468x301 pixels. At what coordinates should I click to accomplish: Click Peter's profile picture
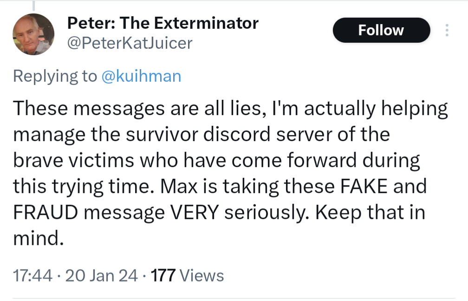tap(33, 34)
